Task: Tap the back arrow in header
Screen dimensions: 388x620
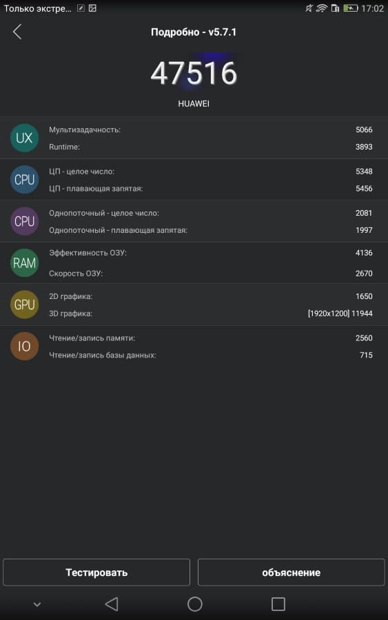Action: [17, 32]
